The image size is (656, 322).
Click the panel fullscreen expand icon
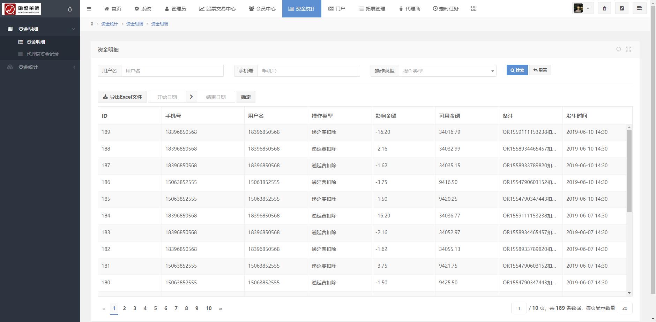[628, 49]
